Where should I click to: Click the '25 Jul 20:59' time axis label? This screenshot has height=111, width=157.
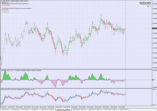pos(82,107)
